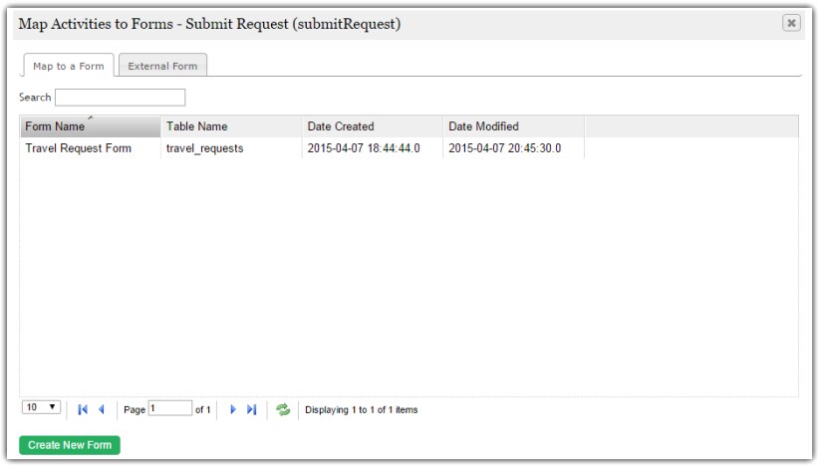
Task: Refresh the forms list
Action: [283, 410]
